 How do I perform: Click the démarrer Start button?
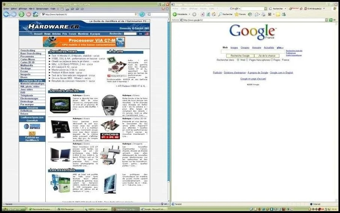(14, 209)
